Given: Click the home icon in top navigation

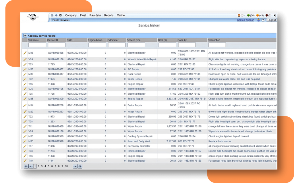Looking at the screenshot, I should [52, 15].
